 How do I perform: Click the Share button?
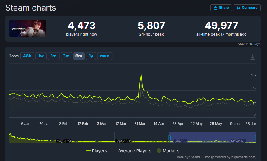[221, 8]
